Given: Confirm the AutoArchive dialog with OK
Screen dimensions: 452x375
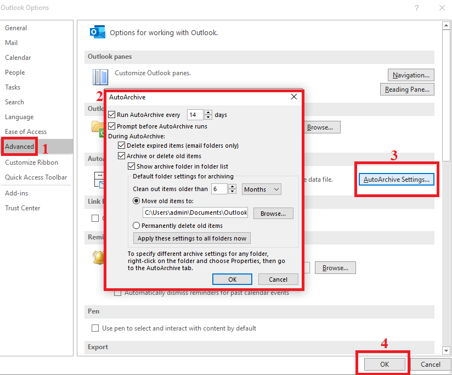Looking at the screenshot, I should click(x=232, y=279).
